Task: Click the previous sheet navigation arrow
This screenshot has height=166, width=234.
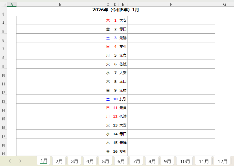Action: pos(10,161)
